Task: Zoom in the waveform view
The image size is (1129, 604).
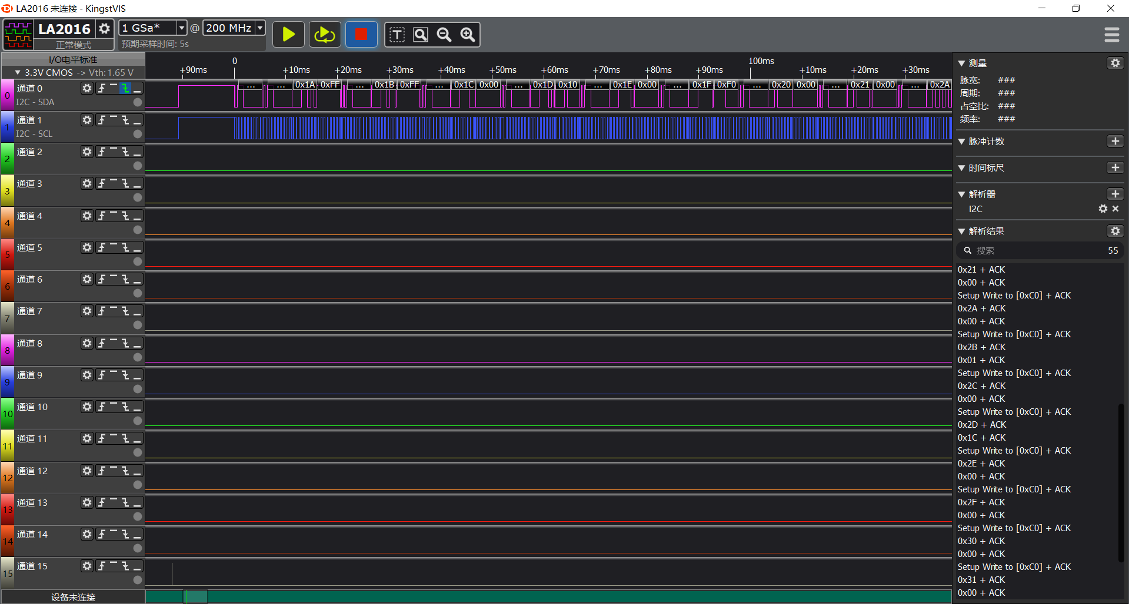Action: pyautogui.click(x=468, y=35)
